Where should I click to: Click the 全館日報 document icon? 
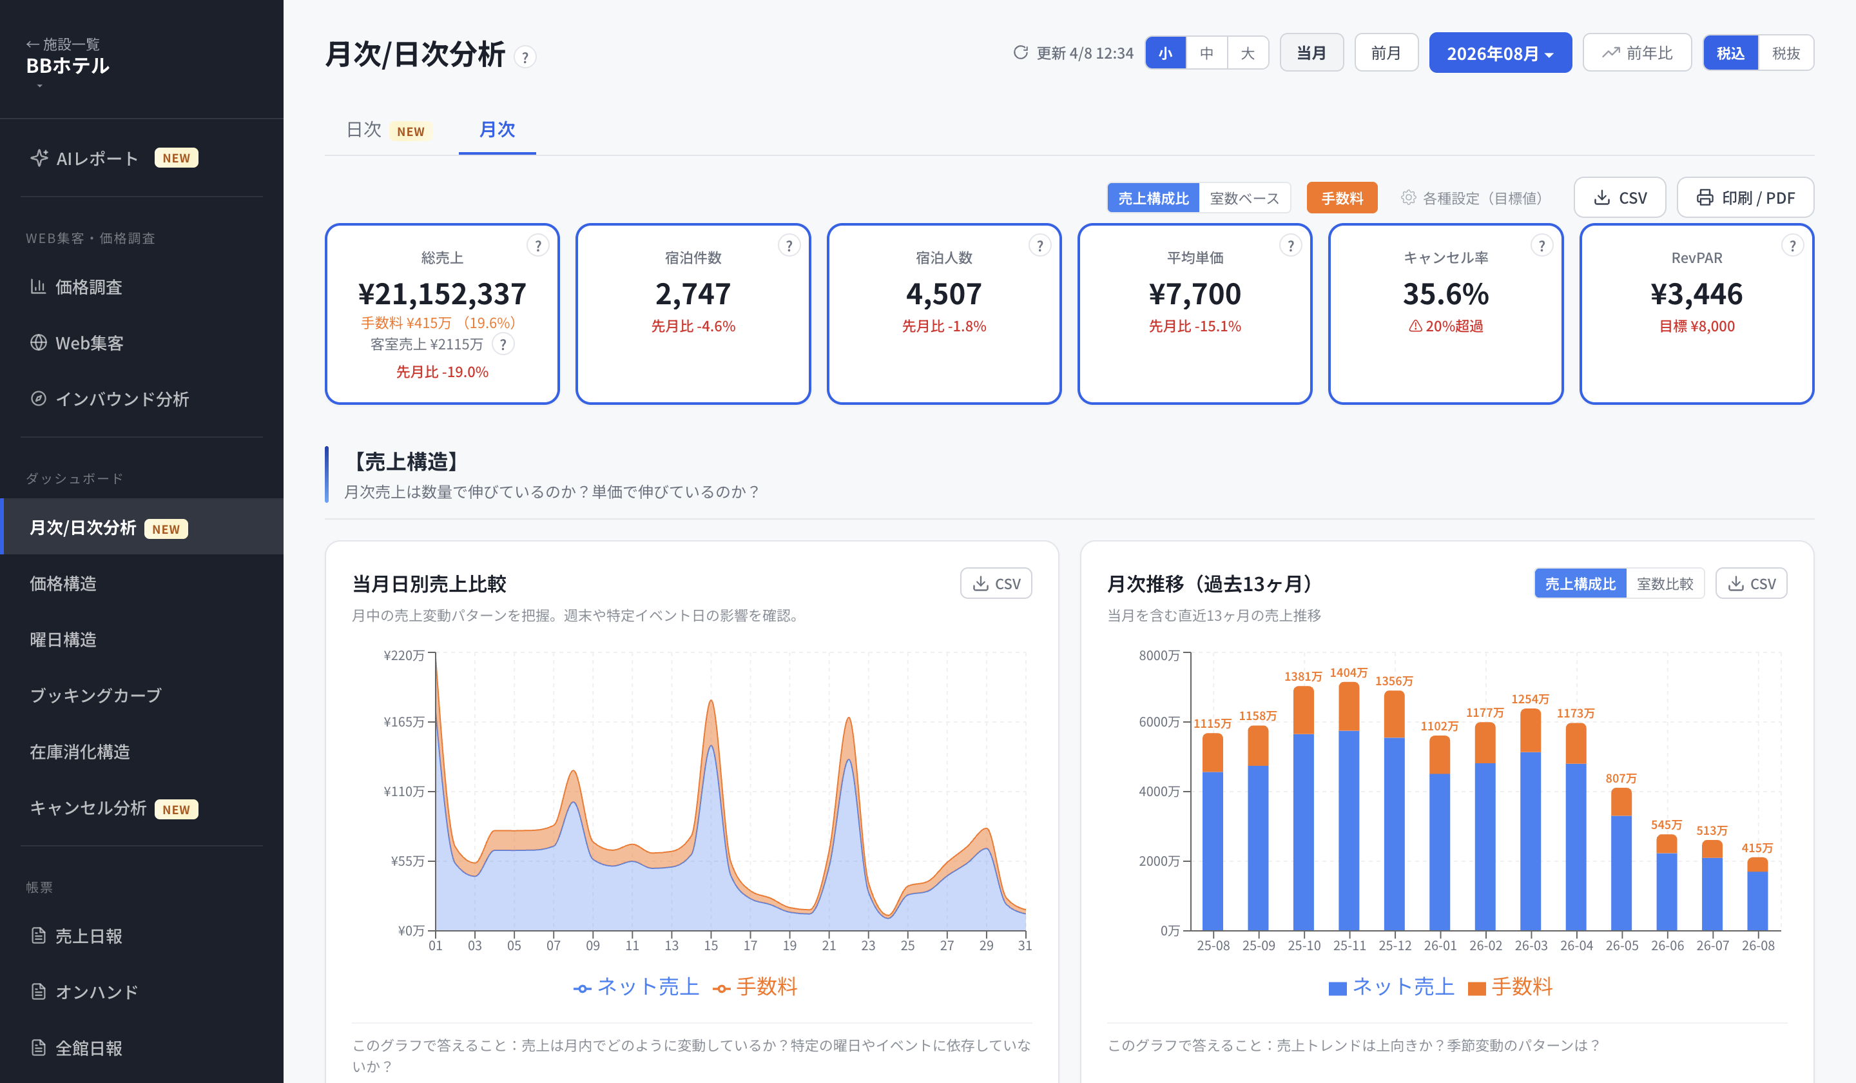[38, 1048]
